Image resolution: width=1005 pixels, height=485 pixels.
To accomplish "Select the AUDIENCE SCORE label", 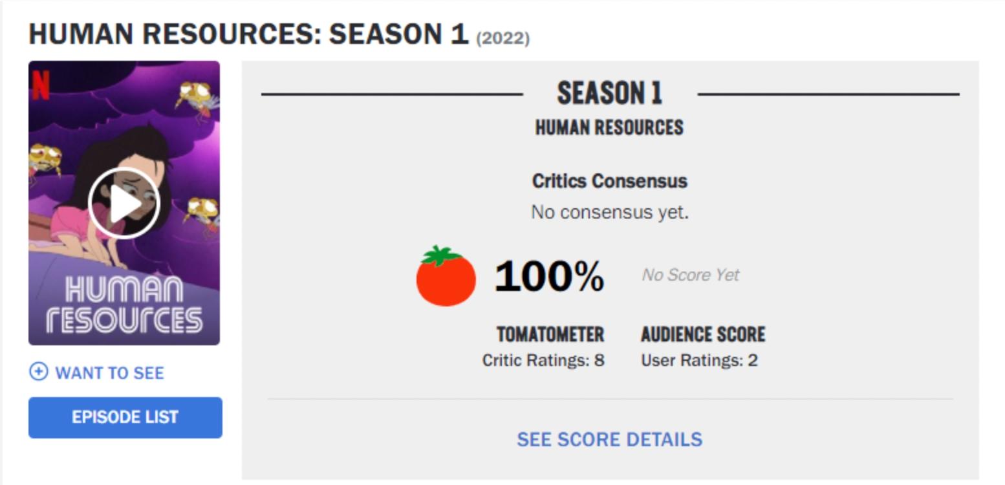I will 703,334.
